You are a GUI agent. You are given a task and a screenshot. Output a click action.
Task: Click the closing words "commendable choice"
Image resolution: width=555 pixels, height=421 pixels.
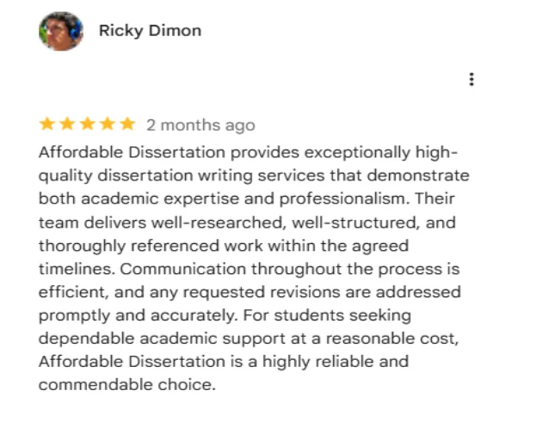tap(126, 384)
